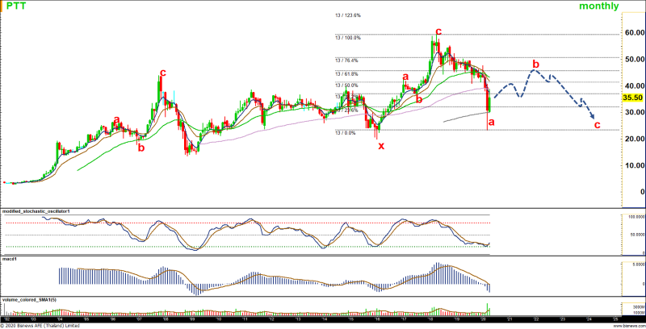The height and width of the screenshot is (329, 646).
Task: Open the bisnews.com link in footer
Action: click(x=629, y=325)
